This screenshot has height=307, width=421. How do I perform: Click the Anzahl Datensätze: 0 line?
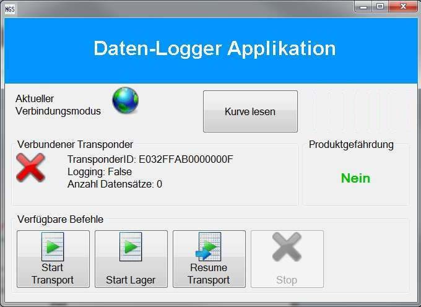(115, 184)
